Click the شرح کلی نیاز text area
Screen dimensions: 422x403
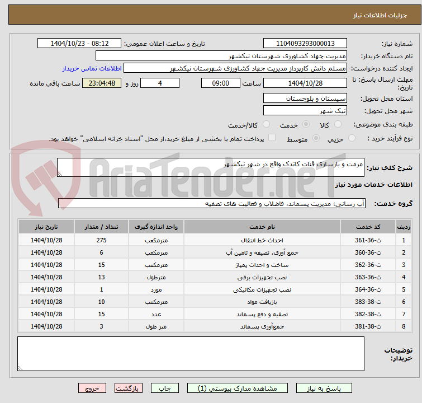pos(211,167)
